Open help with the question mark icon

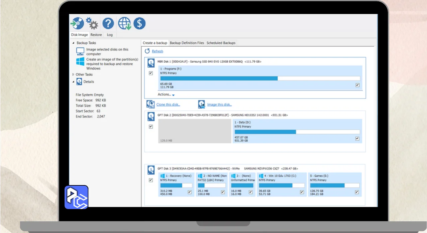coord(108,23)
